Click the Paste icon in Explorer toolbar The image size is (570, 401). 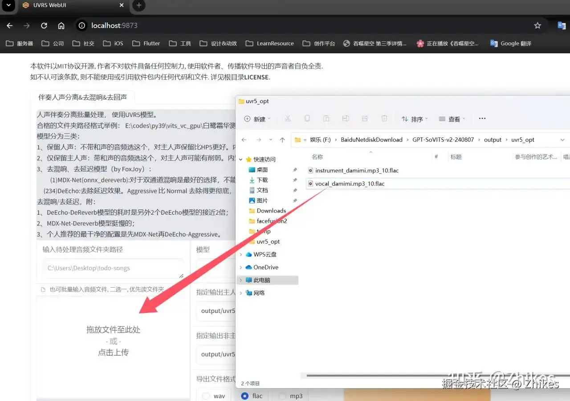point(326,119)
